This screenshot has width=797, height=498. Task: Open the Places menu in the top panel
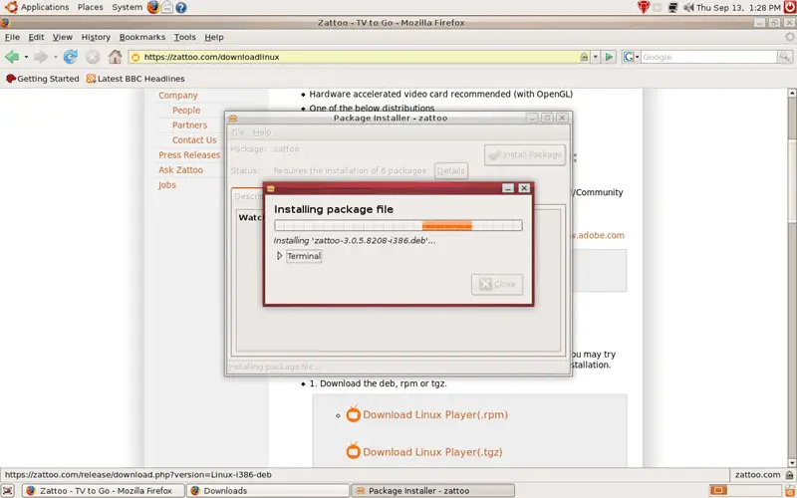(x=90, y=7)
